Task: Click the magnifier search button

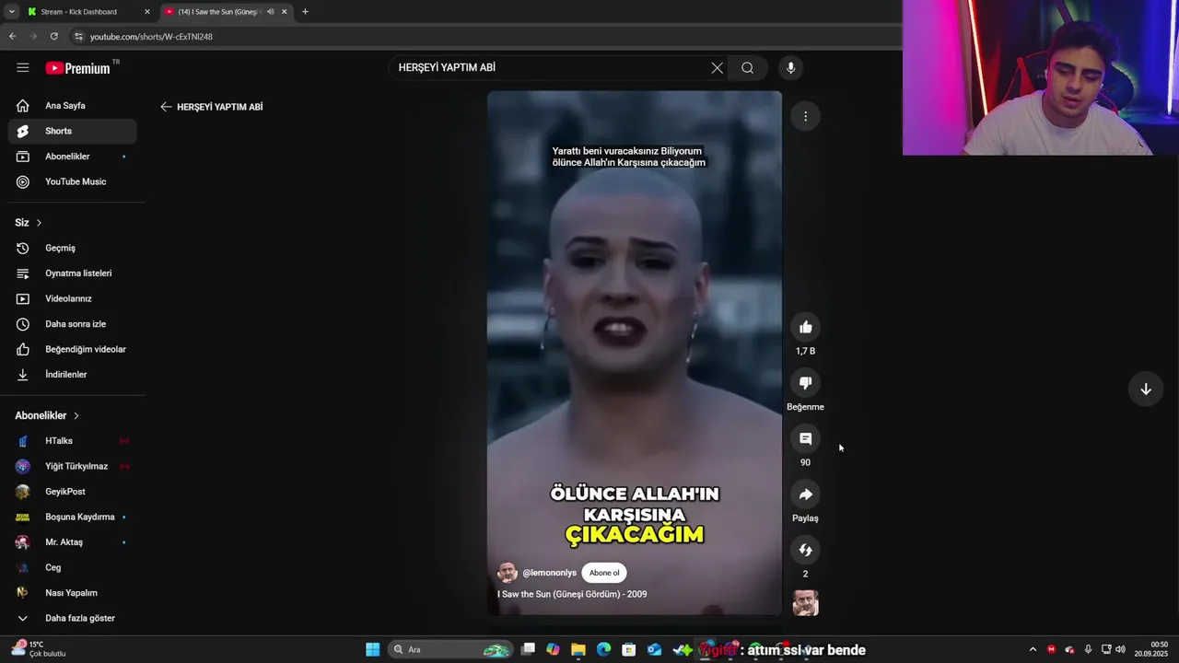Action: [x=747, y=67]
